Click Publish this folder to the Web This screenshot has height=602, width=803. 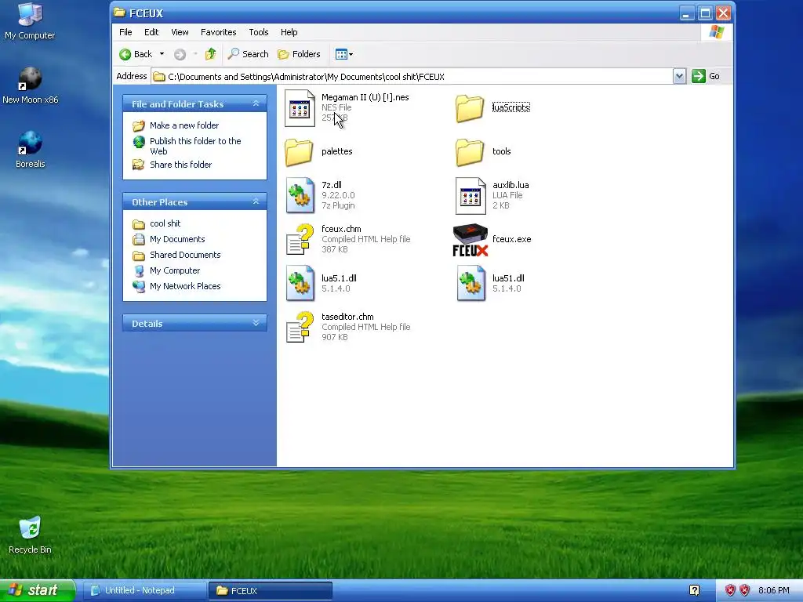195,146
